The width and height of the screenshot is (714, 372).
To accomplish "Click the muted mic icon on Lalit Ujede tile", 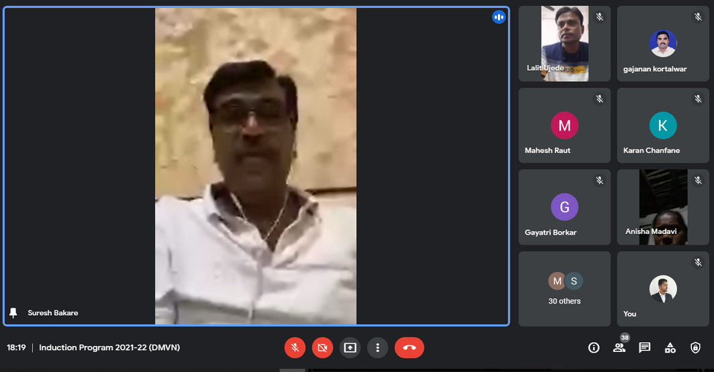I will (x=600, y=17).
